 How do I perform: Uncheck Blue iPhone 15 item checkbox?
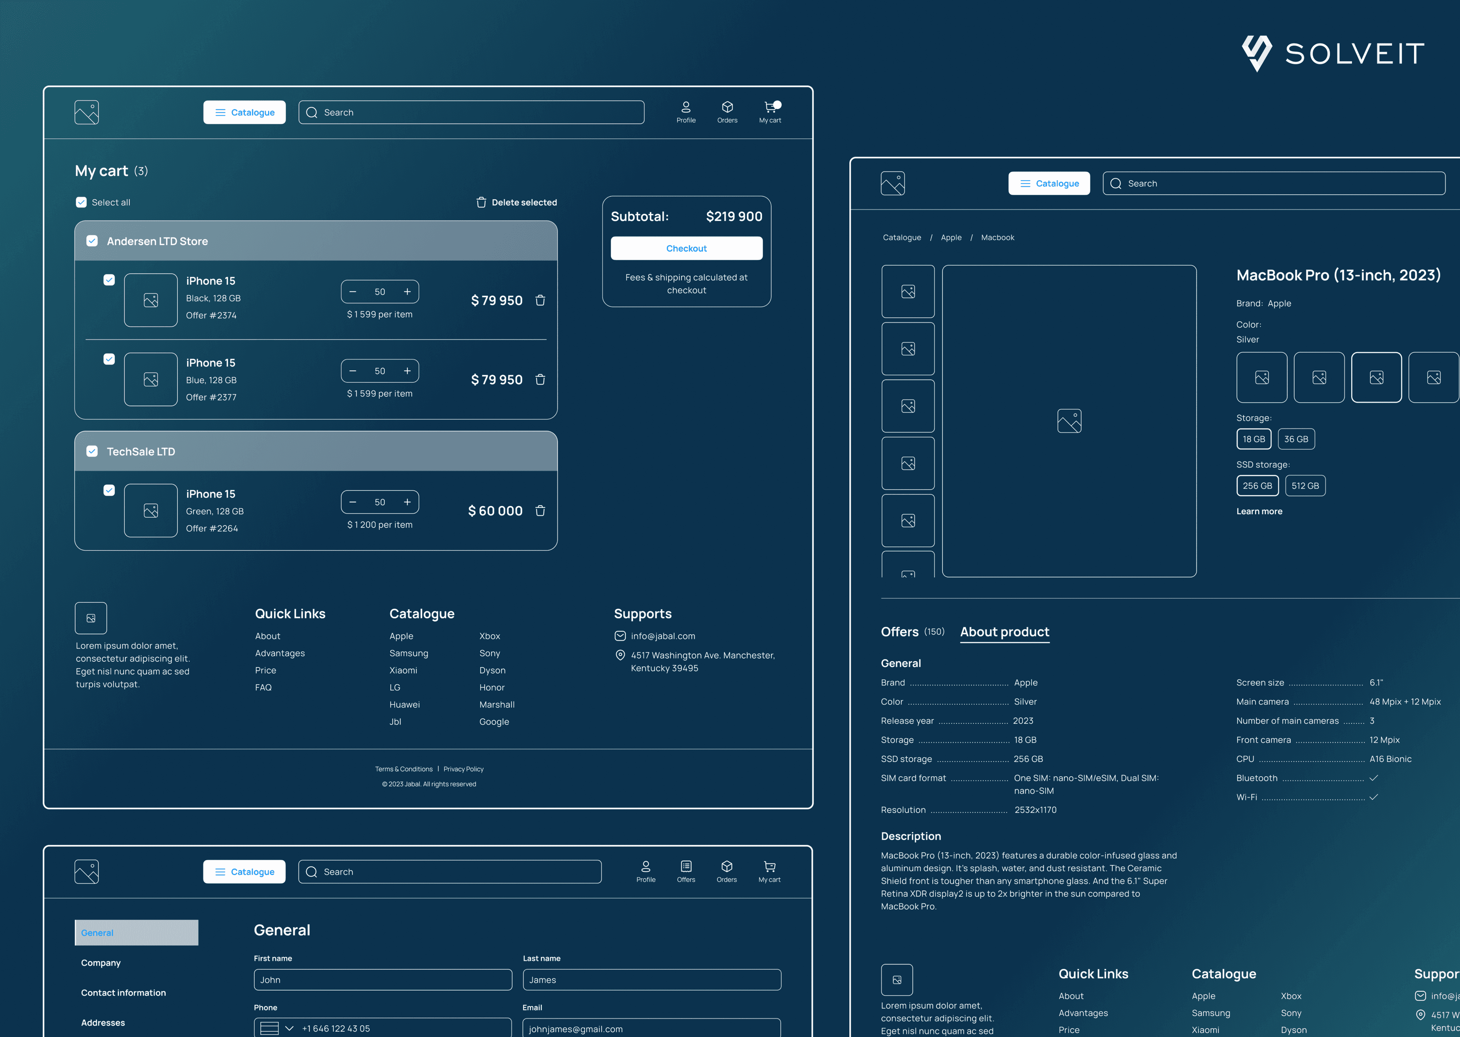tap(109, 359)
